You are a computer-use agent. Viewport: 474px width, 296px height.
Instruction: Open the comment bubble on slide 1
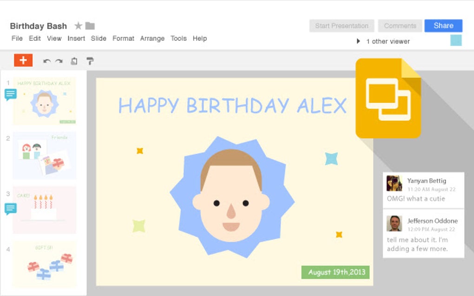(10, 95)
